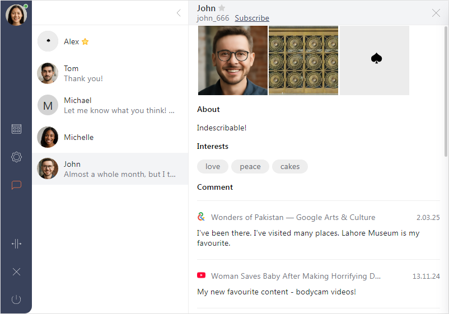This screenshot has height=314, width=449.
Task: Click own profile avatar at top left
Action: point(16,15)
